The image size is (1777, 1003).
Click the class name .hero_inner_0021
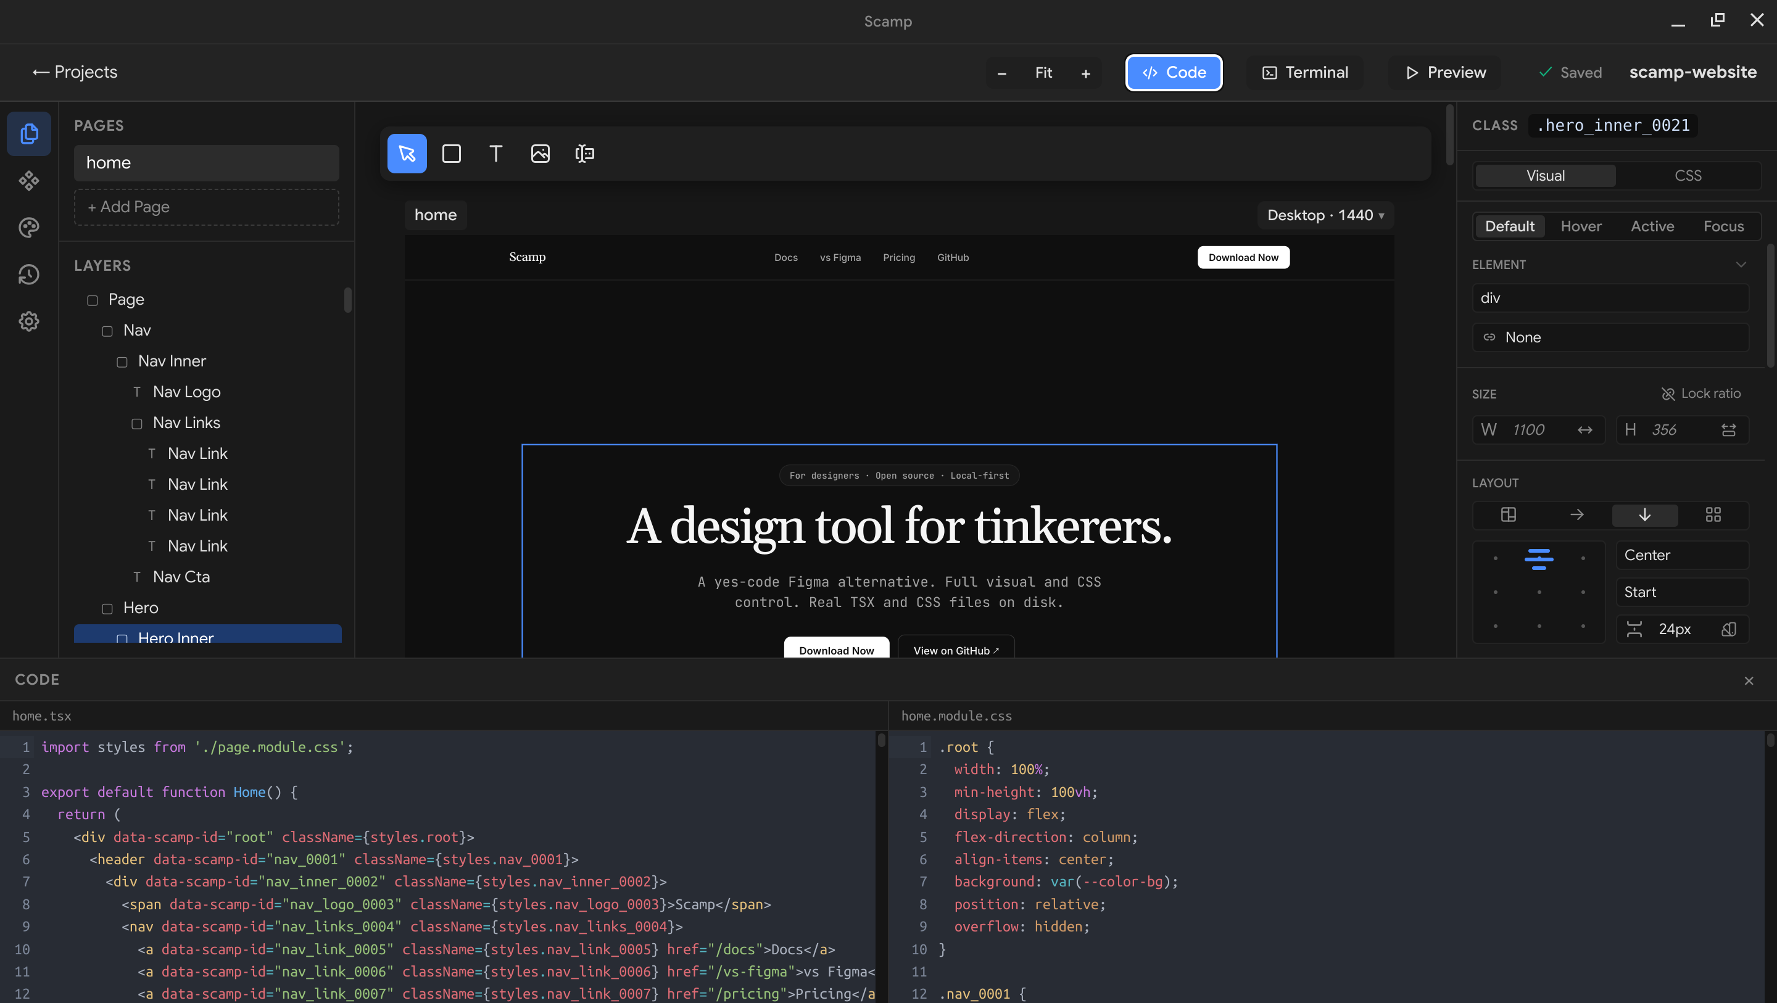click(x=1613, y=126)
